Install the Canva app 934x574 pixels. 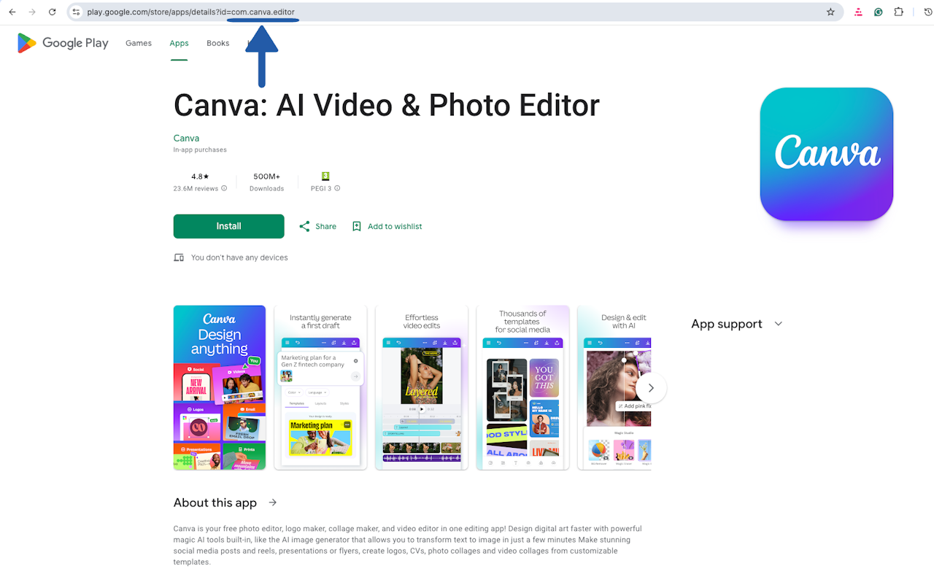[x=228, y=226]
